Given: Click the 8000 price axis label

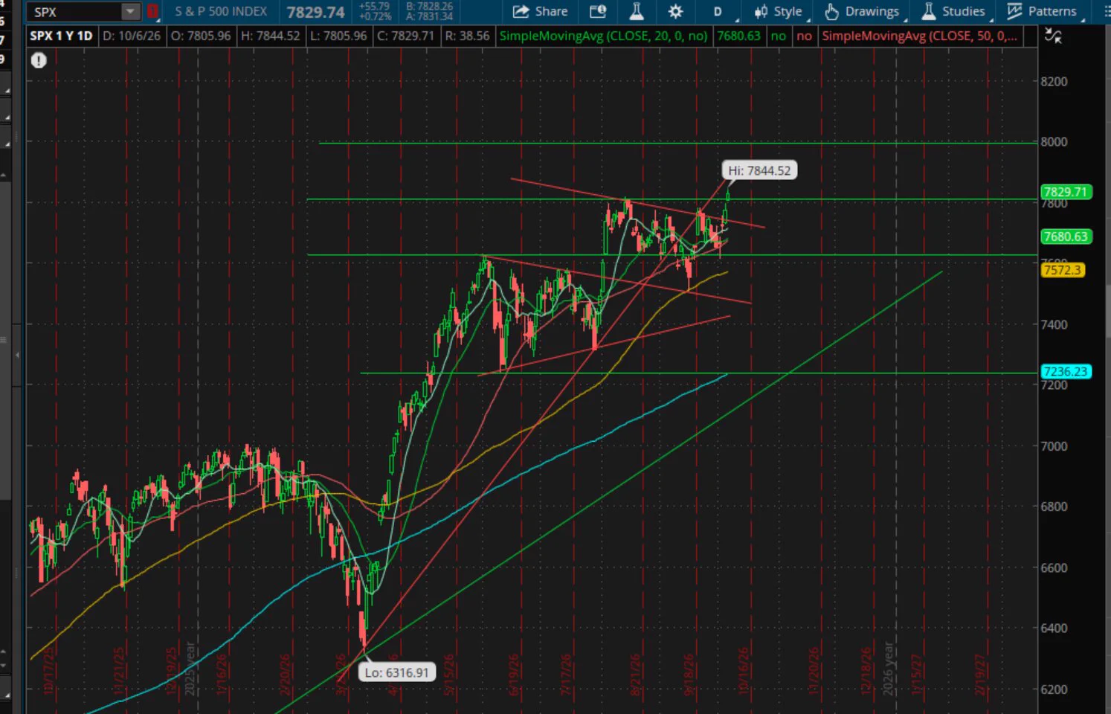Looking at the screenshot, I should (x=1054, y=142).
